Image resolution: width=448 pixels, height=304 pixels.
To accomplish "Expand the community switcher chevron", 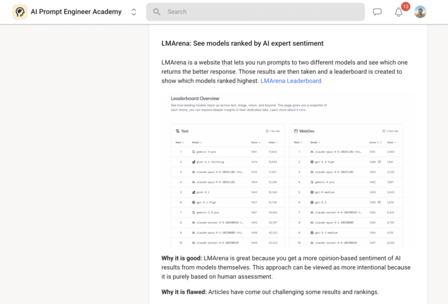I will pyautogui.click(x=134, y=12).
